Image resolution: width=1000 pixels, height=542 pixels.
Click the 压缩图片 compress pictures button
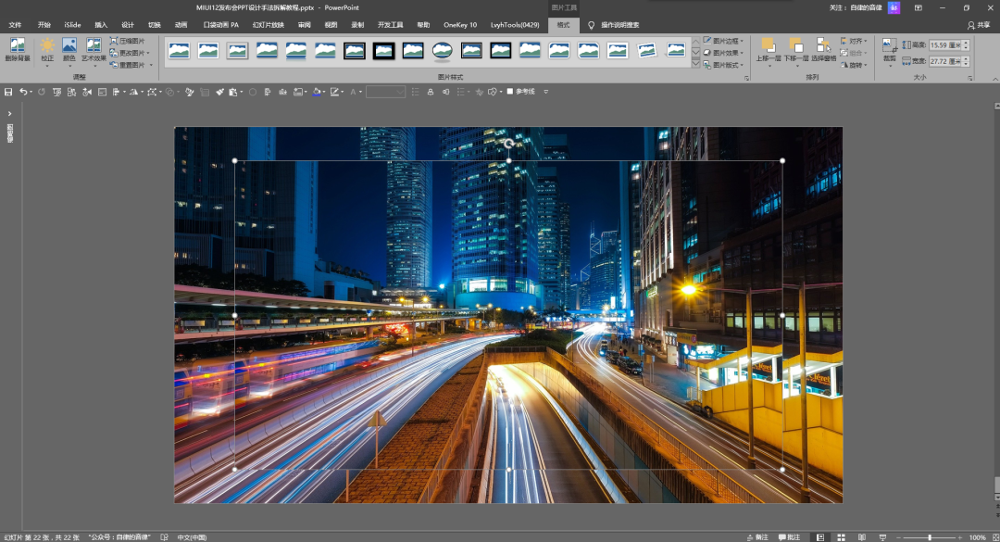(x=128, y=42)
